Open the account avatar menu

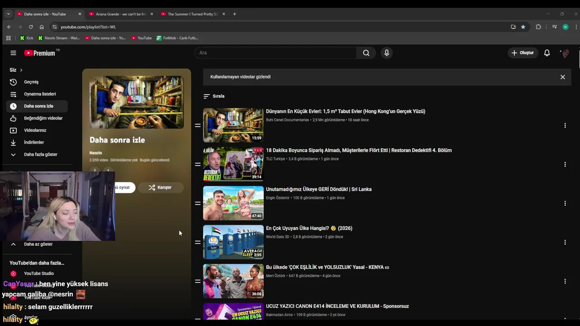tap(565, 53)
